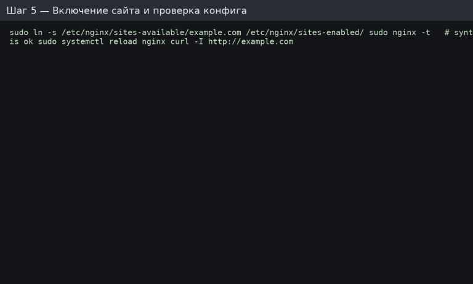473x284 pixels.
Task: Click the sites-available/example.com path
Action: [152, 33]
